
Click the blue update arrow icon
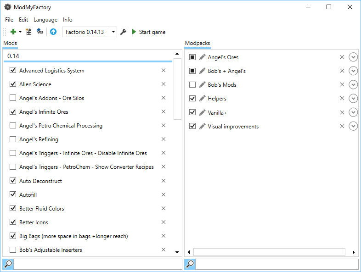(x=53, y=32)
